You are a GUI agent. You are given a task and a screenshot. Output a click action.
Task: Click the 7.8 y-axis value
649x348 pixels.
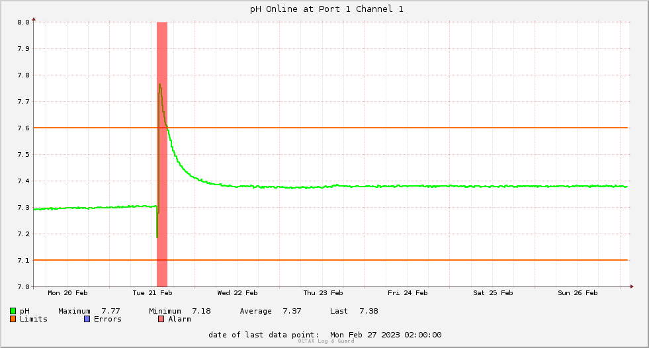24,75
